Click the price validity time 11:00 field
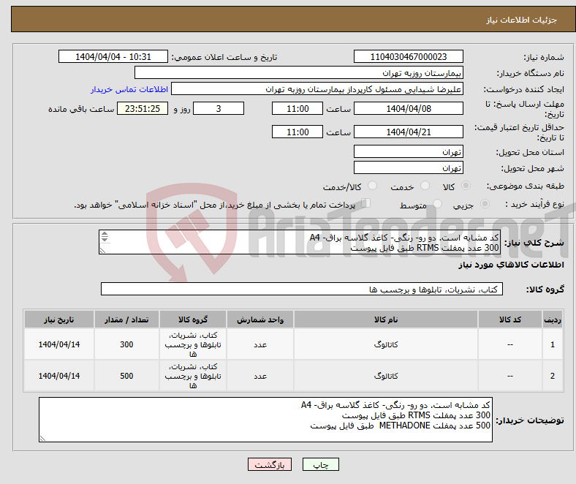The width and height of the screenshot is (576, 484). point(298,132)
